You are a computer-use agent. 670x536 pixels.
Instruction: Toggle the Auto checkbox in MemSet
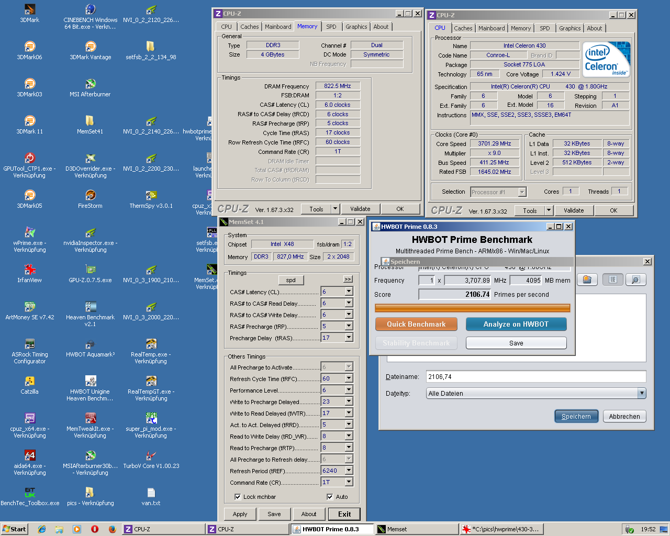click(330, 497)
